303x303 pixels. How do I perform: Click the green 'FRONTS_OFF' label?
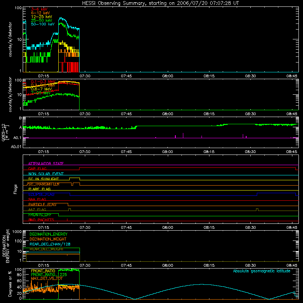point(40,215)
